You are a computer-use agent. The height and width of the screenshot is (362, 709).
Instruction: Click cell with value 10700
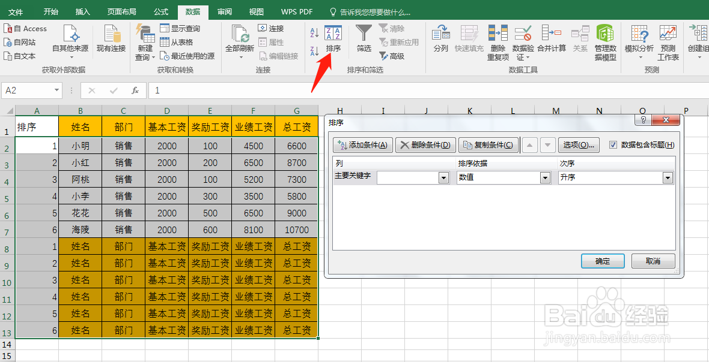click(x=297, y=230)
